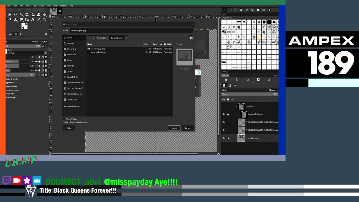Screen dimensions: 359x202
Task: Go to next path breadcrumb arrow
Action: (x=126, y=38)
